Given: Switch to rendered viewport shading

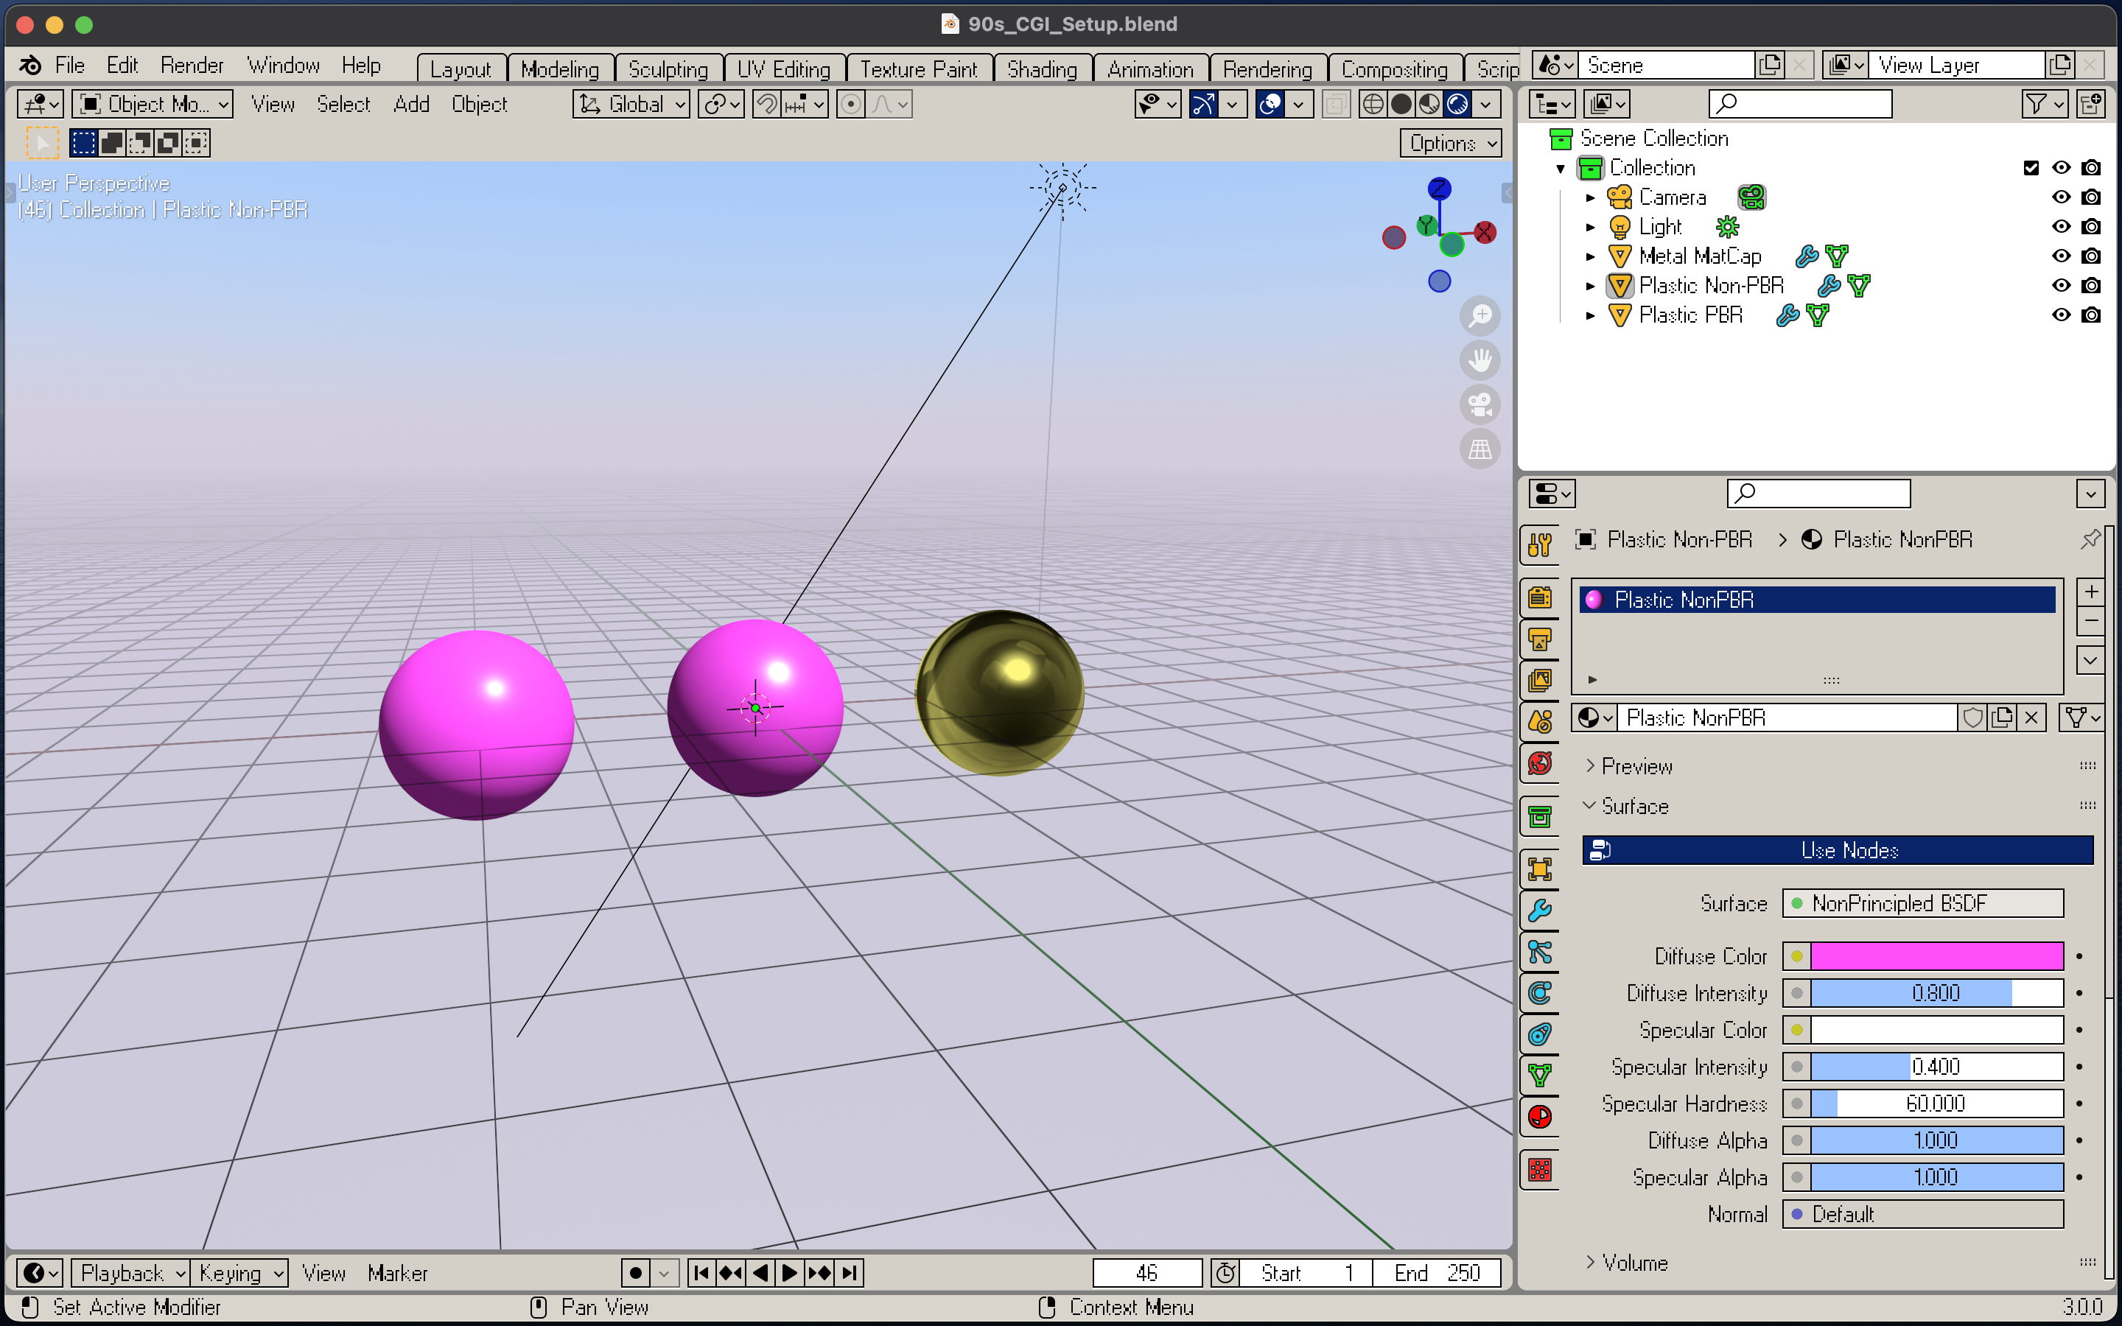Looking at the screenshot, I should tap(1457, 105).
